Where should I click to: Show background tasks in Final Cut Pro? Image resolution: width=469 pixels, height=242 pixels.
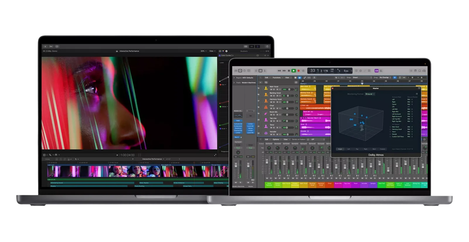[x=57, y=47]
